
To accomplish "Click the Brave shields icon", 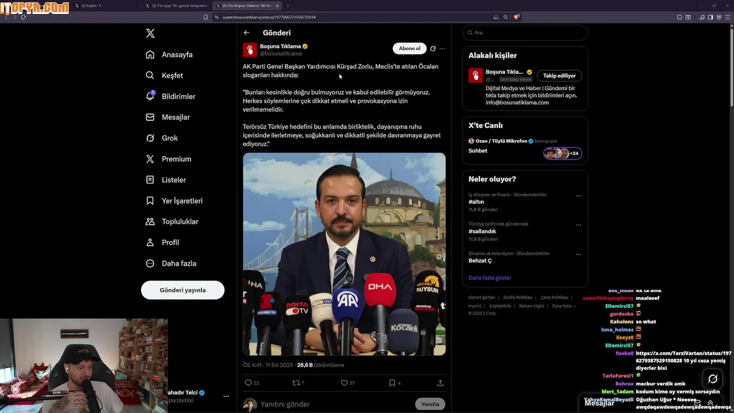I will [x=516, y=17].
